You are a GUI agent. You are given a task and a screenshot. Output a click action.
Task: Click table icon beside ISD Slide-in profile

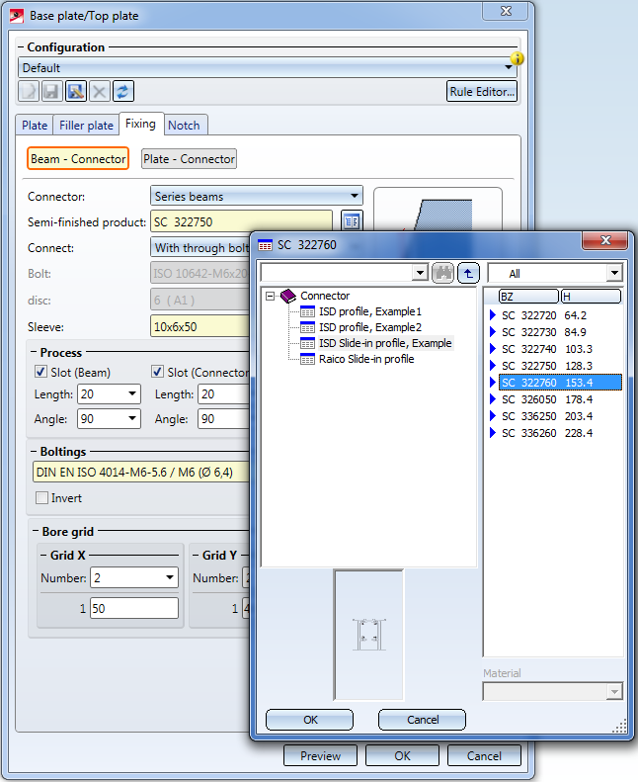308,344
